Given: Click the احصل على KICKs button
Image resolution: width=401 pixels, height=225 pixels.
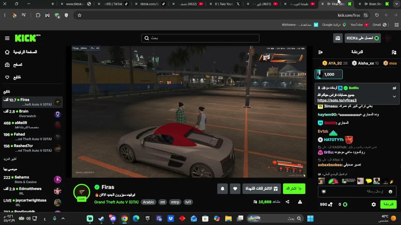Looking at the screenshot, I should pyautogui.click(x=362, y=38).
